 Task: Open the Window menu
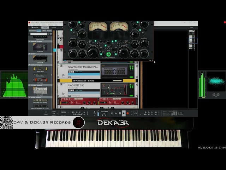50,25
